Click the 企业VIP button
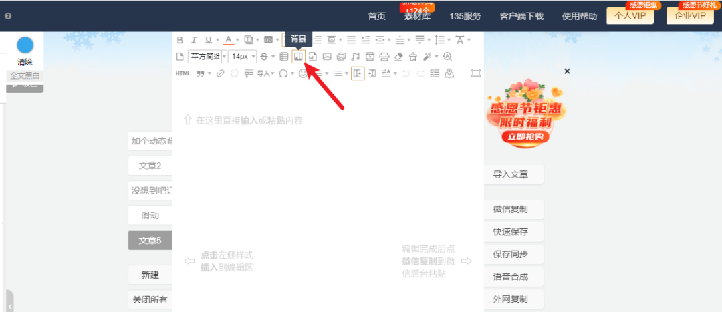 pyautogui.click(x=690, y=15)
